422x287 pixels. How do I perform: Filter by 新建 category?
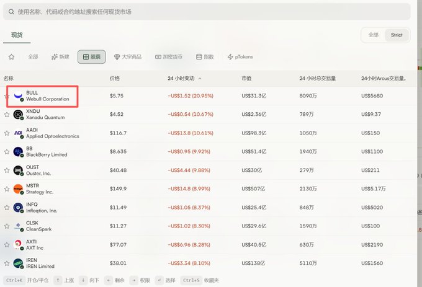pyautogui.click(x=60, y=56)
